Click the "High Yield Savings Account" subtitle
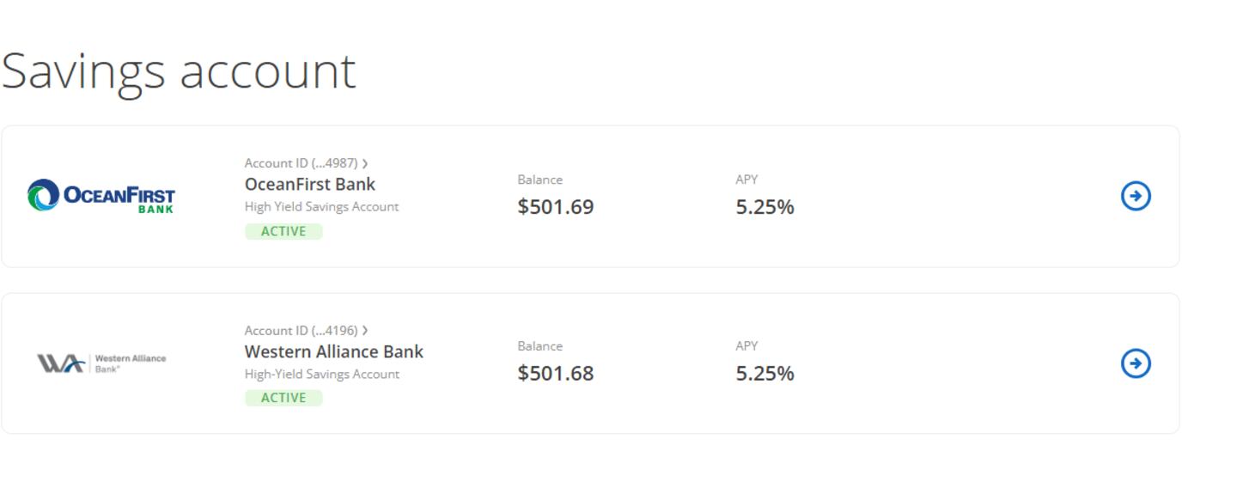The width and height of the screenshot is (1237, 488). (x=321, y=207)
